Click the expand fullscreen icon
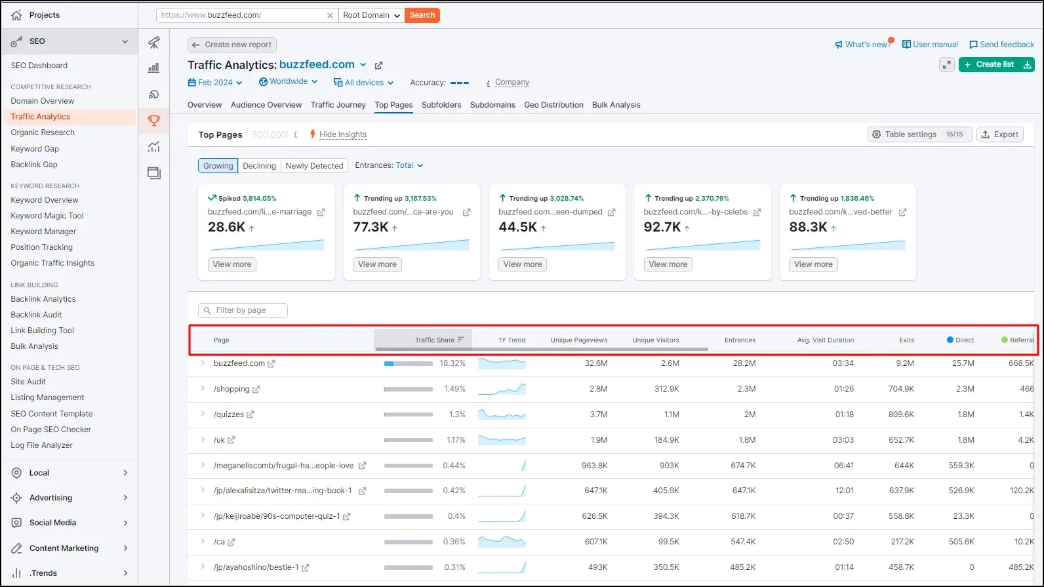This screenshot has height=587, width=1044. 946,65
